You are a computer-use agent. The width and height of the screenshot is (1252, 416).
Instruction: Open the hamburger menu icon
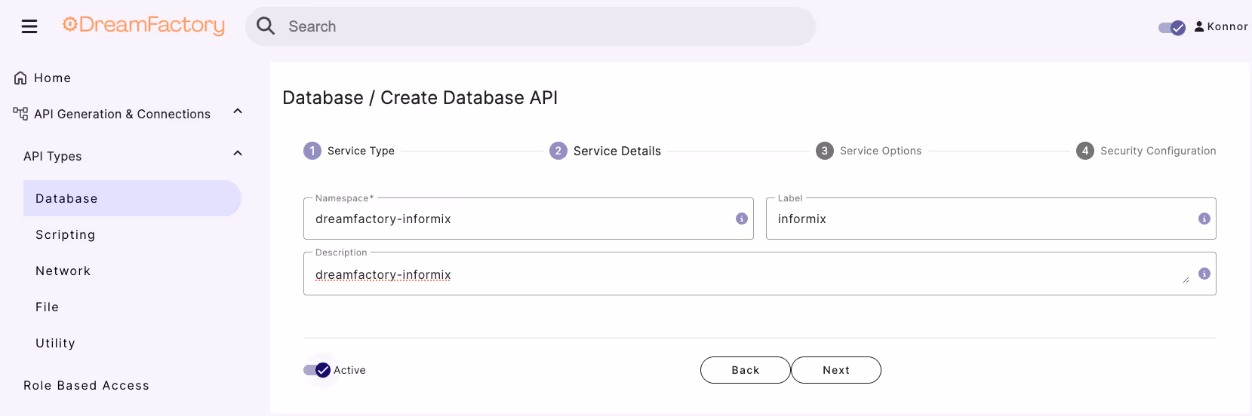click(29, 27)
